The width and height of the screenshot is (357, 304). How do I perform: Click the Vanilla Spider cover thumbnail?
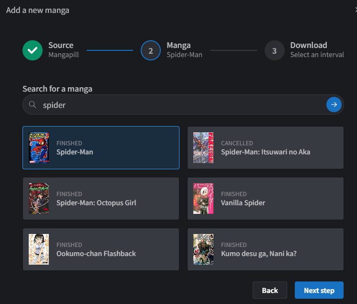coord(203,199)
